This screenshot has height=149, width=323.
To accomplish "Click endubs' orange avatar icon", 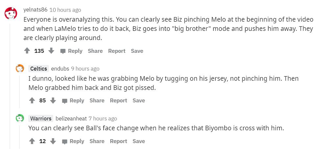I will tap(20, 69).
